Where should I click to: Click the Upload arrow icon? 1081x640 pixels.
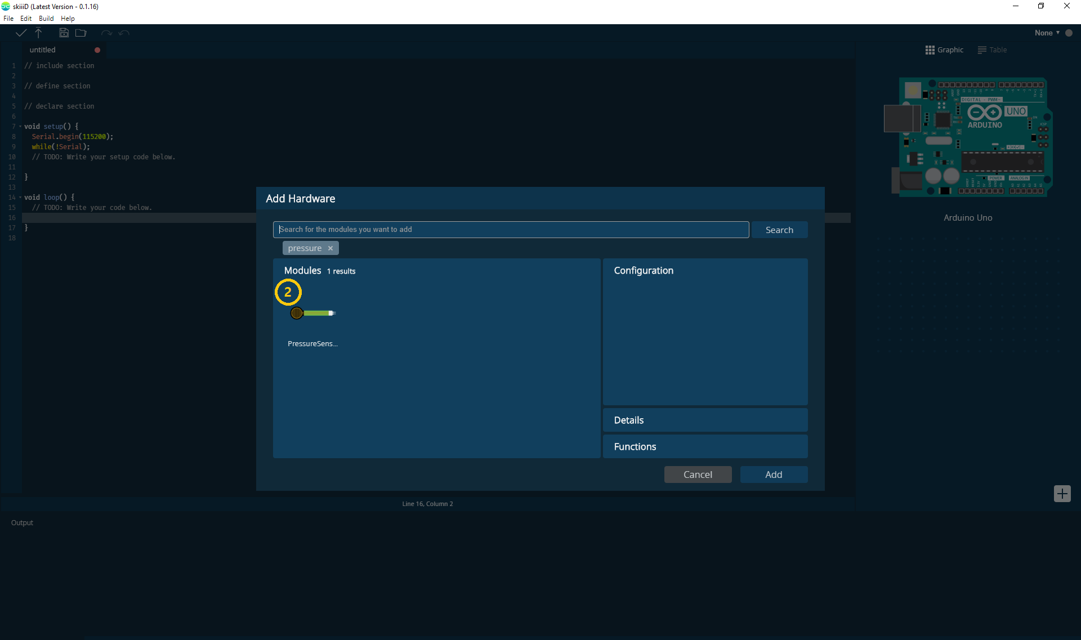[39, 32]
